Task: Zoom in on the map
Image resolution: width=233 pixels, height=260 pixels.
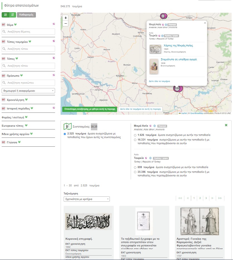Action: [66, 18]
